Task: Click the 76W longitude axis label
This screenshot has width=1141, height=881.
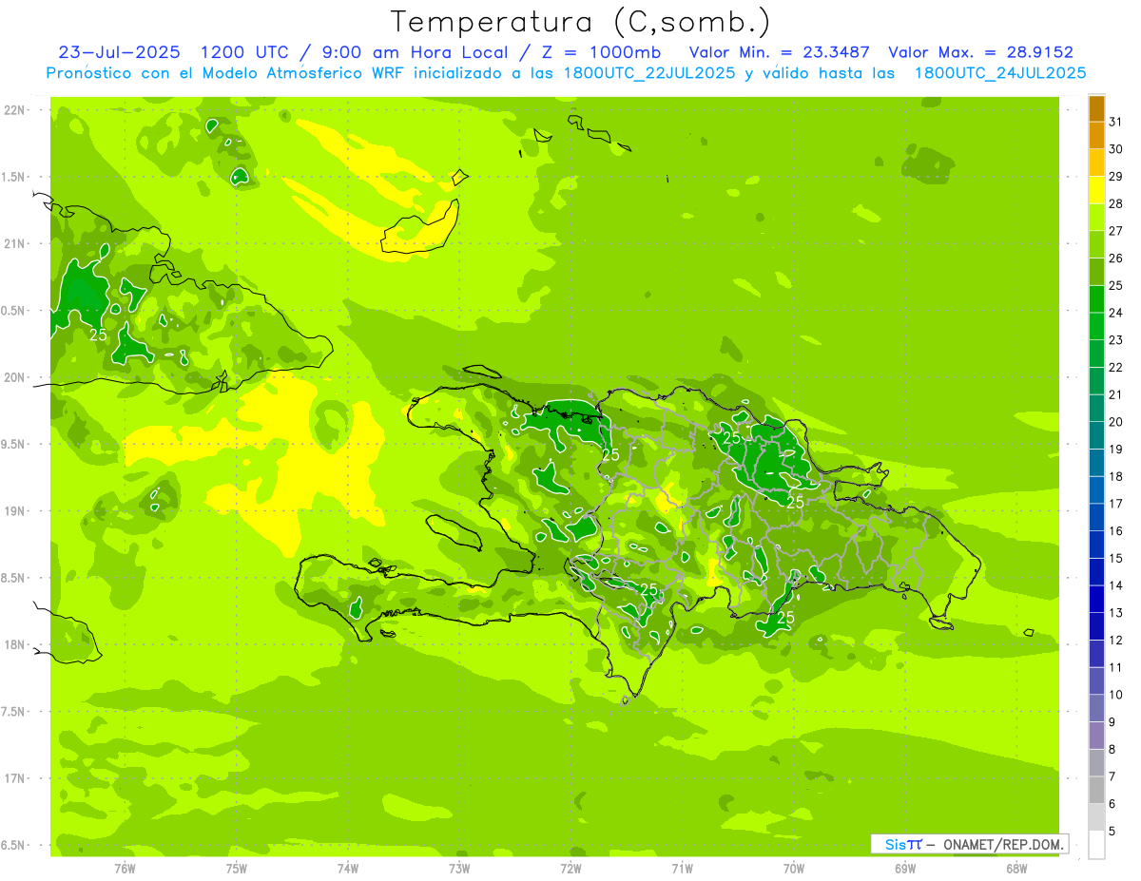Action: click(x=125, y=868)
